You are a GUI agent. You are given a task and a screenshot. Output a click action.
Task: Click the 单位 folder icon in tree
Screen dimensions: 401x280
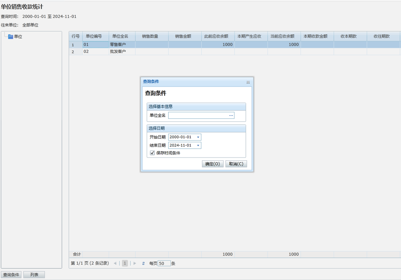pyautogui.click(x=11, y=37)
